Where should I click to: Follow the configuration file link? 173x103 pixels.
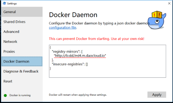(63, 27)
